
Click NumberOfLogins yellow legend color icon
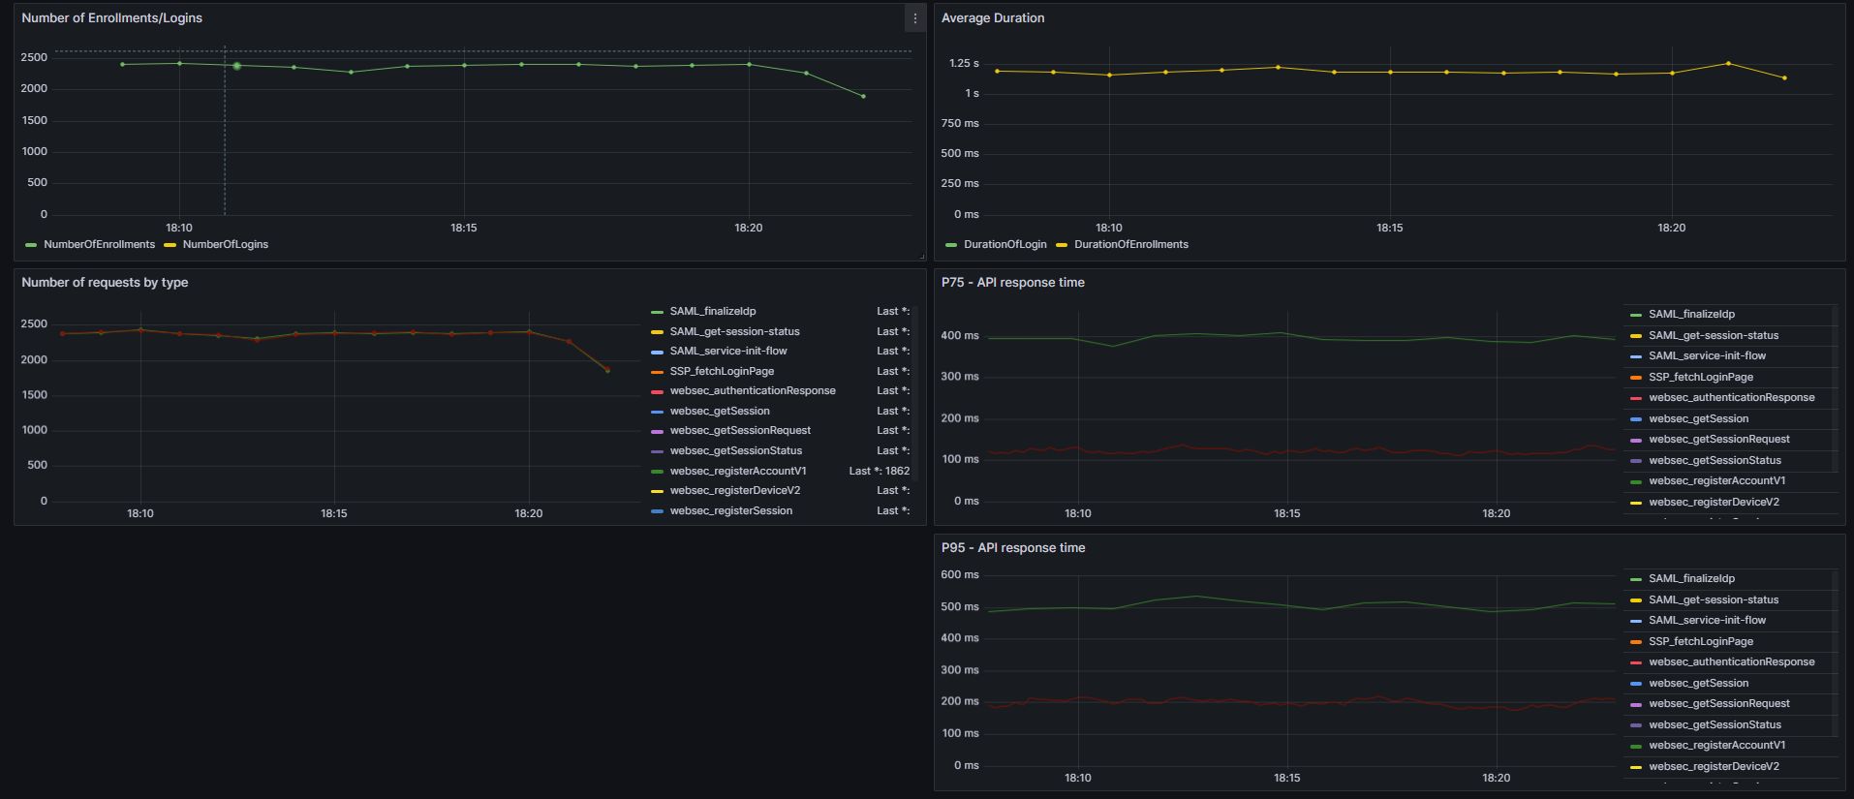coord(170,245)
